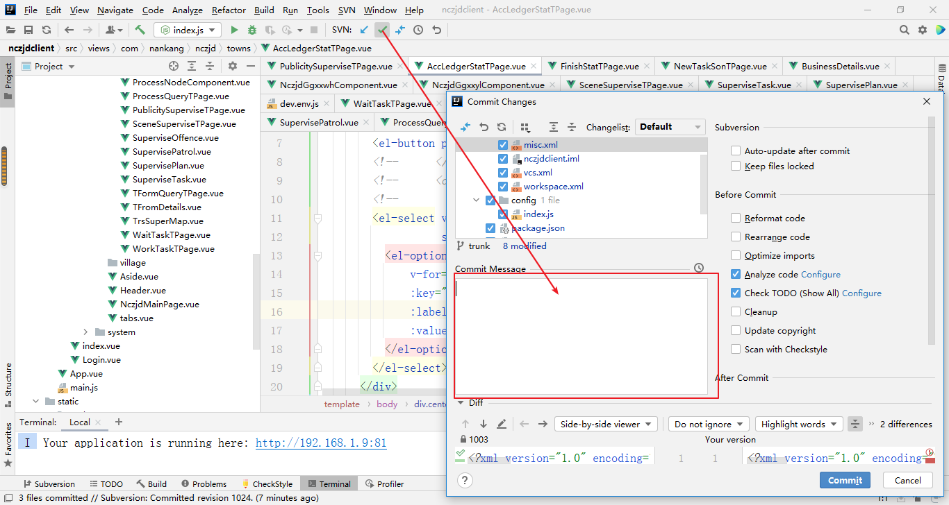Run index.js with the green play icon

234,30
